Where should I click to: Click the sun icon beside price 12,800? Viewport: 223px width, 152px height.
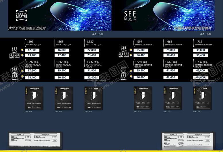pos(22,50)
